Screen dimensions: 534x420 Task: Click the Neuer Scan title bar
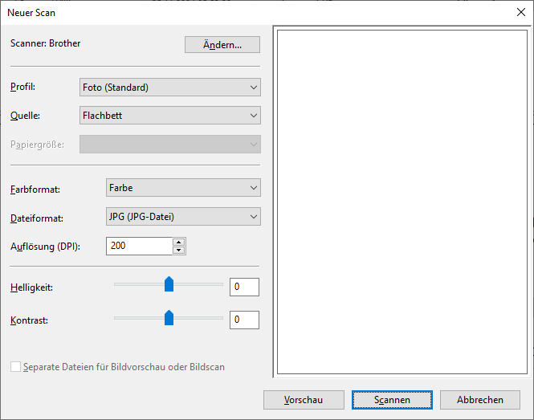tap(241, 12)
